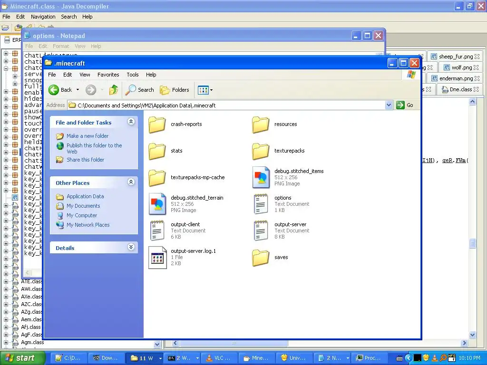487x365 pixels.
Task: Switch to the Proc... taskbar button
Action: [x=369, y=358]
